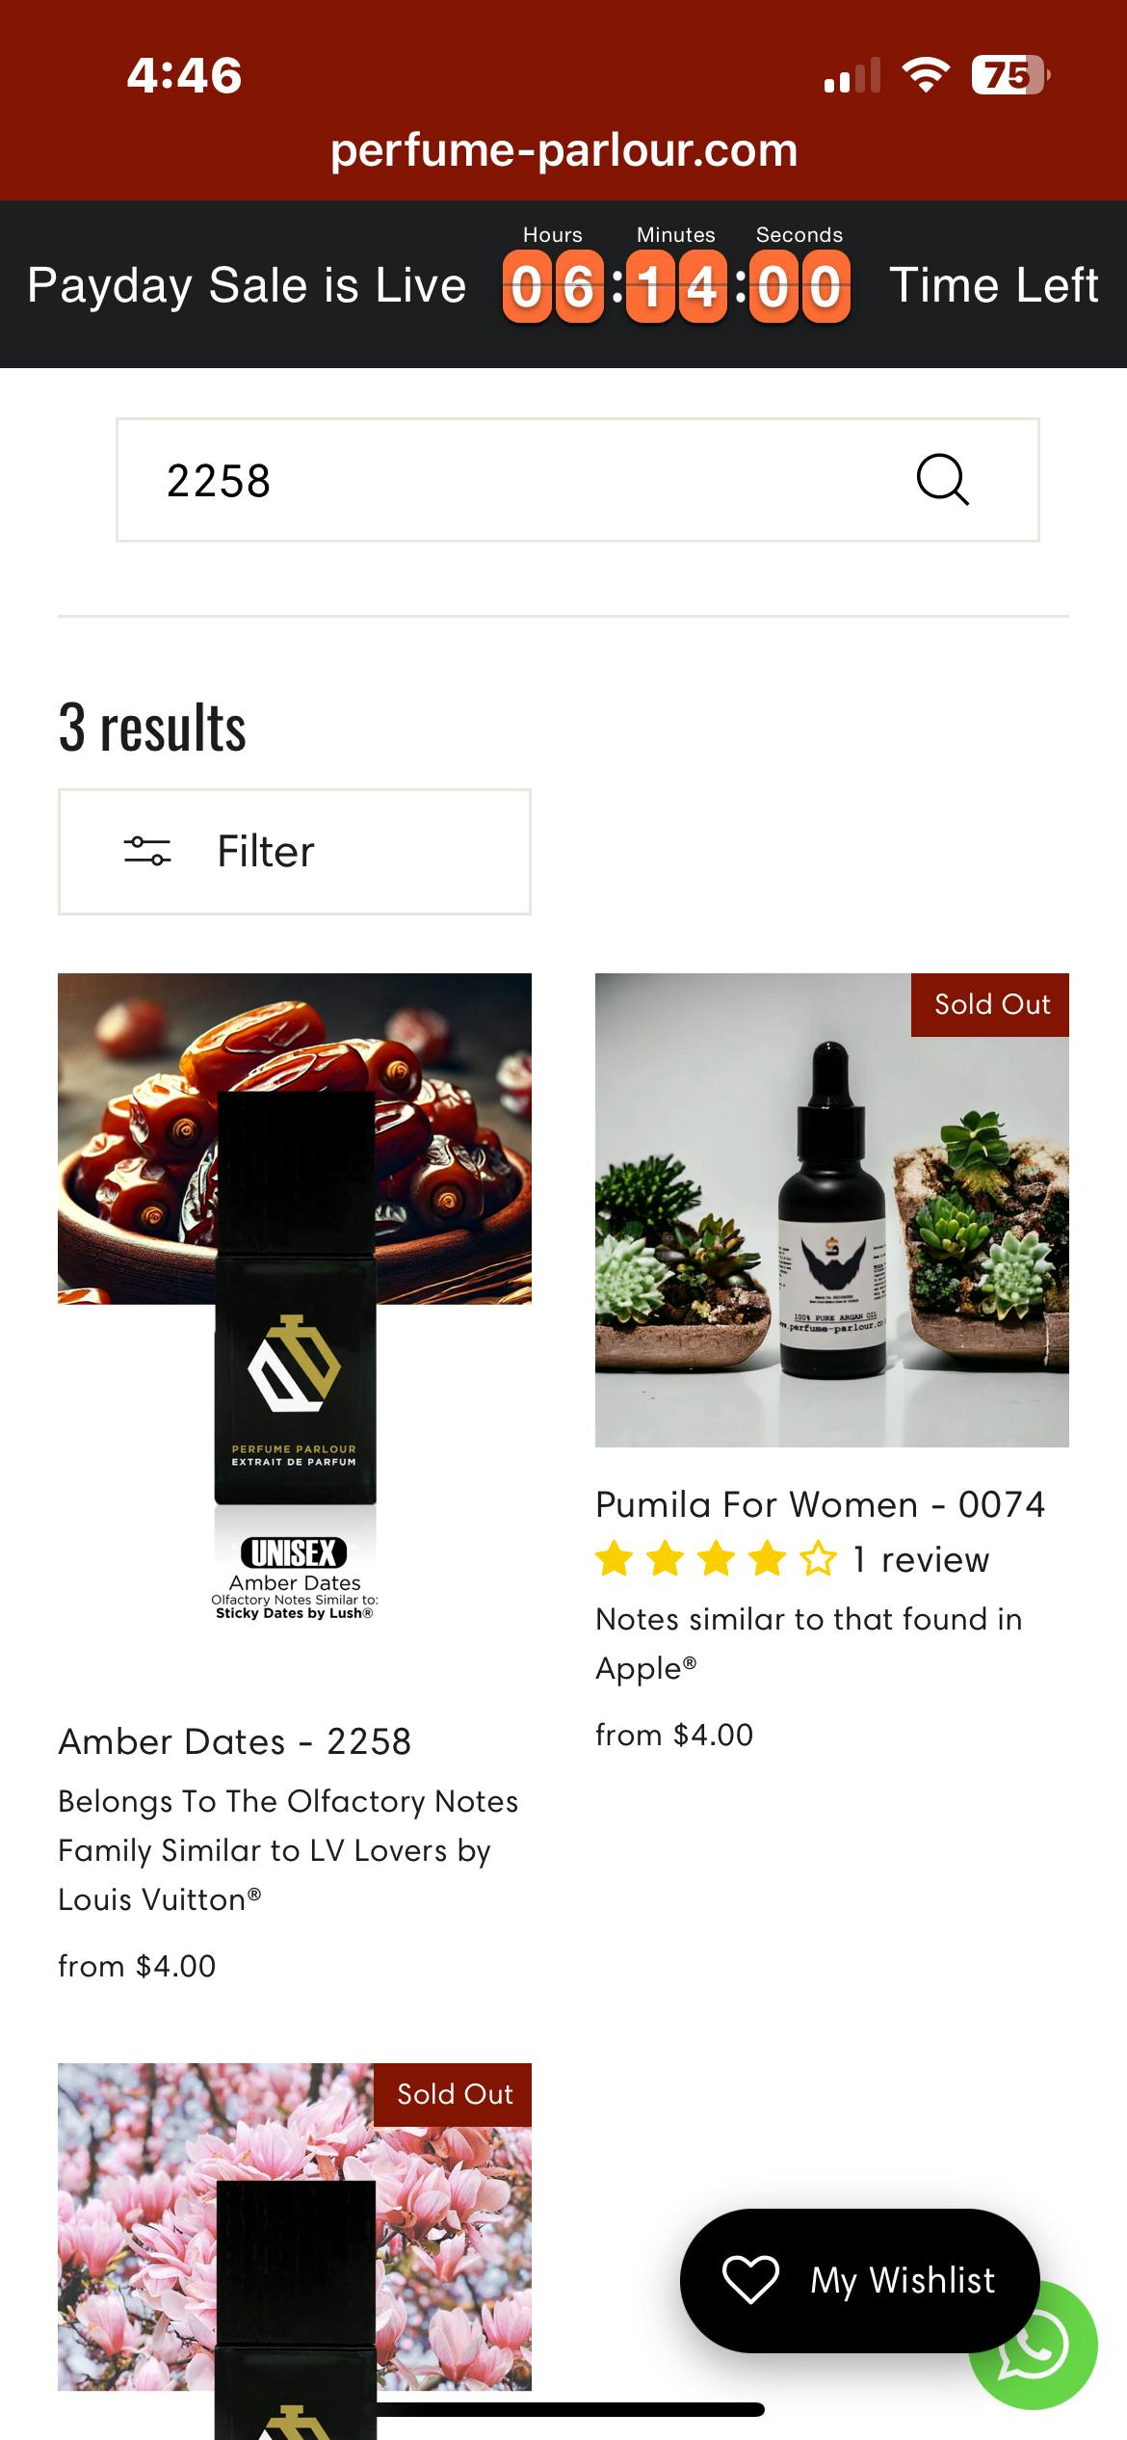Viewport: 1127px width, 2440px height.
Task: Tap the countdown timer digits
Action: coord(676,286)
